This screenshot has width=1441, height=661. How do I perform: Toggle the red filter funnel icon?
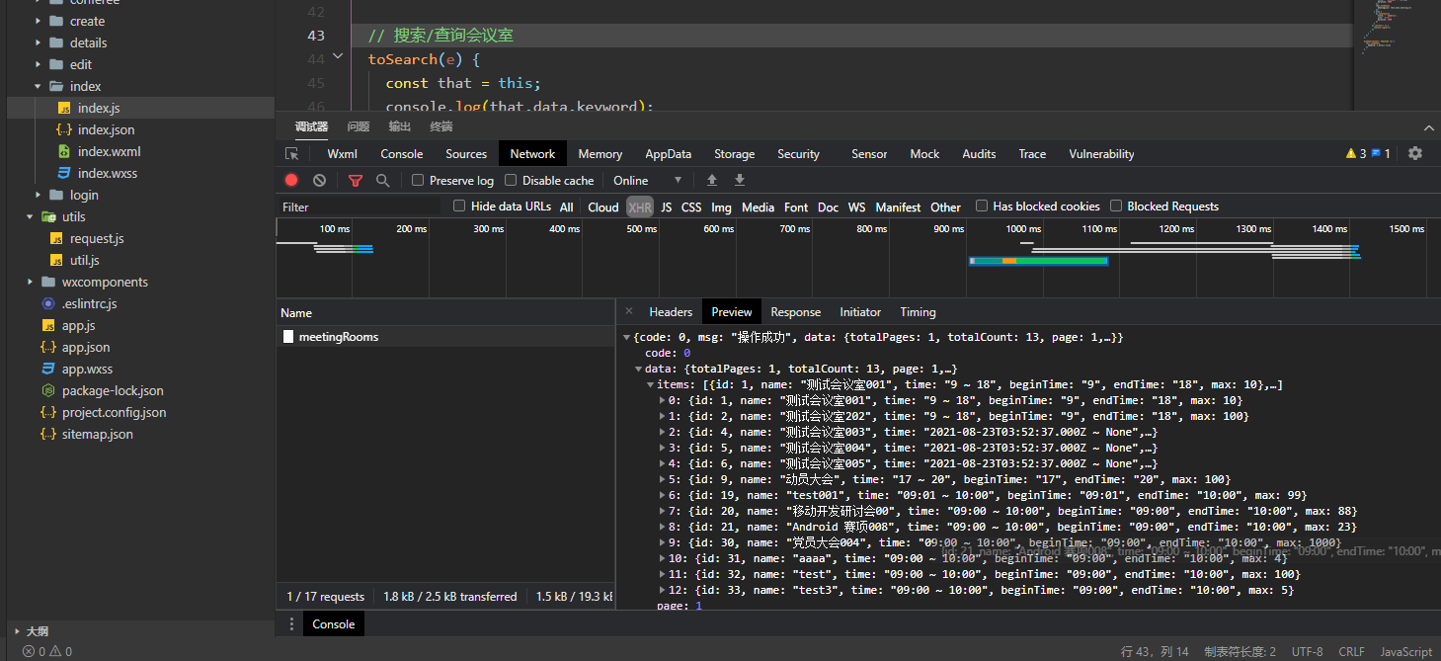click(x=356, y=181)
